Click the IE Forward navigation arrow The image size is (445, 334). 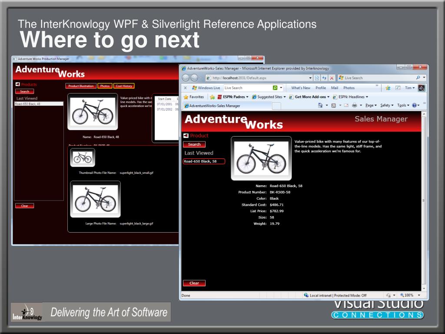point(194,77)
